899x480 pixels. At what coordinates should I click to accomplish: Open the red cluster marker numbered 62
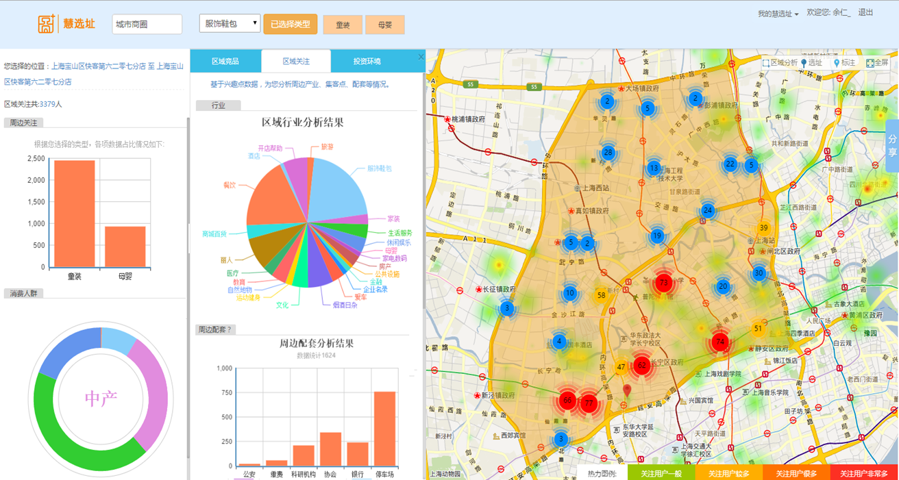click(641, 365)
